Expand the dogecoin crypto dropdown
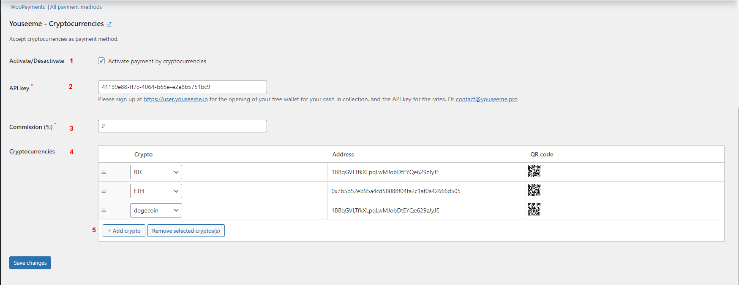The width and height of the screenshot is (739, 285). tap(156, 210)
